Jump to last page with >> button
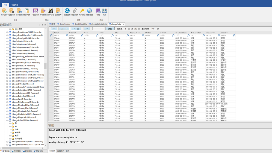Screen dimensions: 272x153 coord(87,29)
